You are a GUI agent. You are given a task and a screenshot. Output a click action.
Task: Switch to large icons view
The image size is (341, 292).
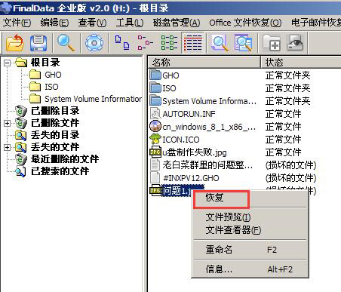tap(122, 43)
